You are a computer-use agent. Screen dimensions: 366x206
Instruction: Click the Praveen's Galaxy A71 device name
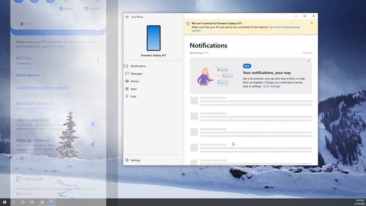(x=154, y=56)
